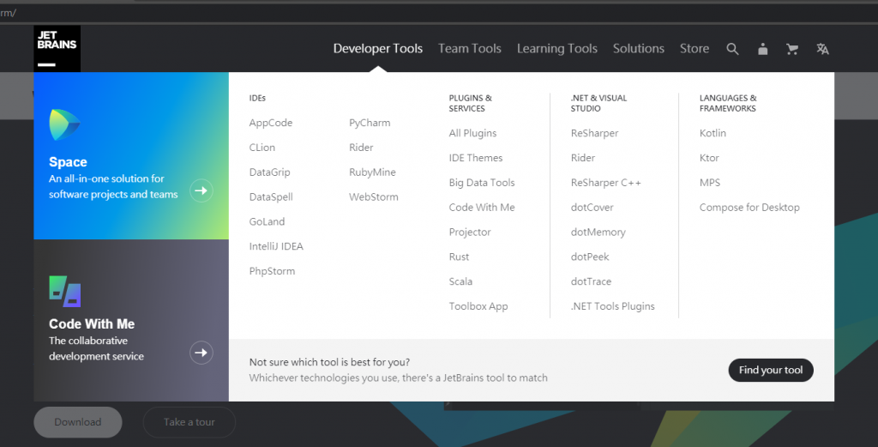
Task: Open the Team Tools menu
Action: [x=470, y=49]
